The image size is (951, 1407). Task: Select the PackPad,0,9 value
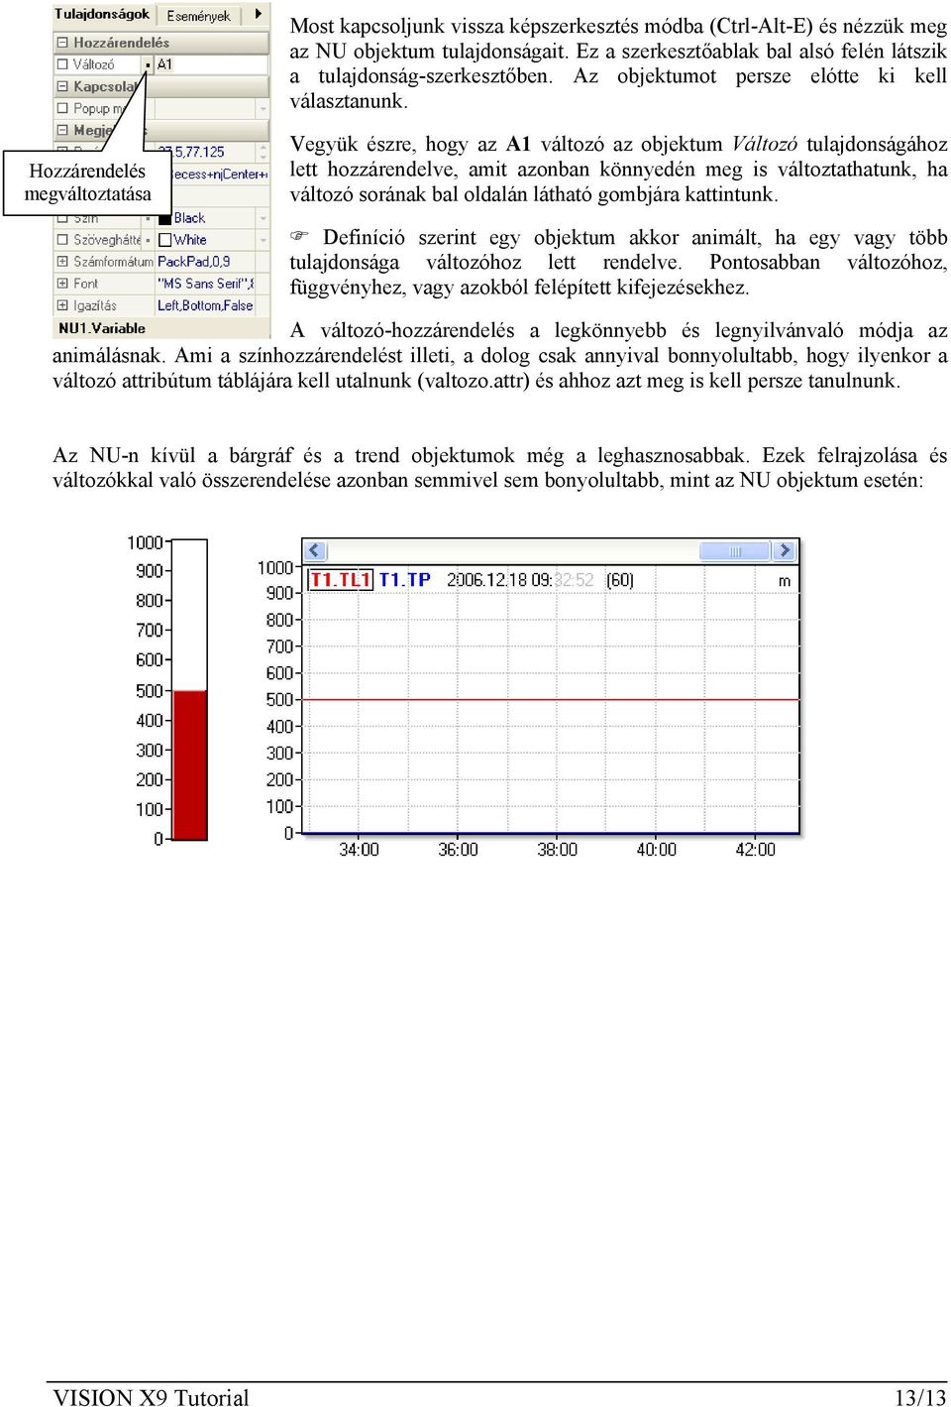pos(194,262)
